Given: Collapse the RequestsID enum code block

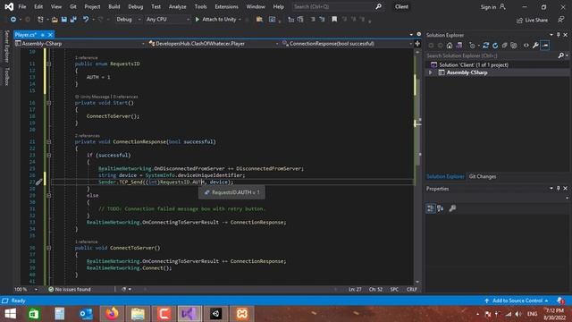Looking at the screenshot, I should click(x=48, y=64).
